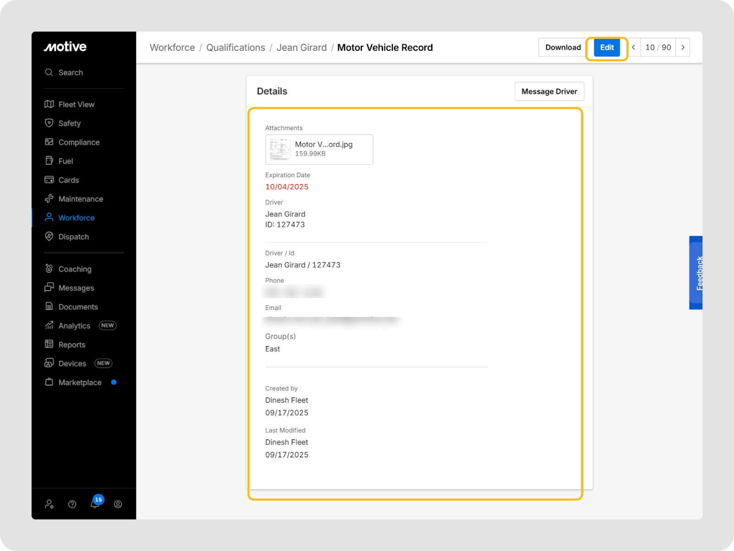Click the Search magnifier icon

coord(49,73)
